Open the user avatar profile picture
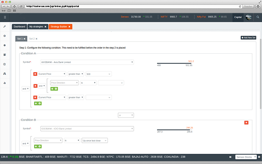Viewport: 262px width, 164px height. [x=248, y=17]
